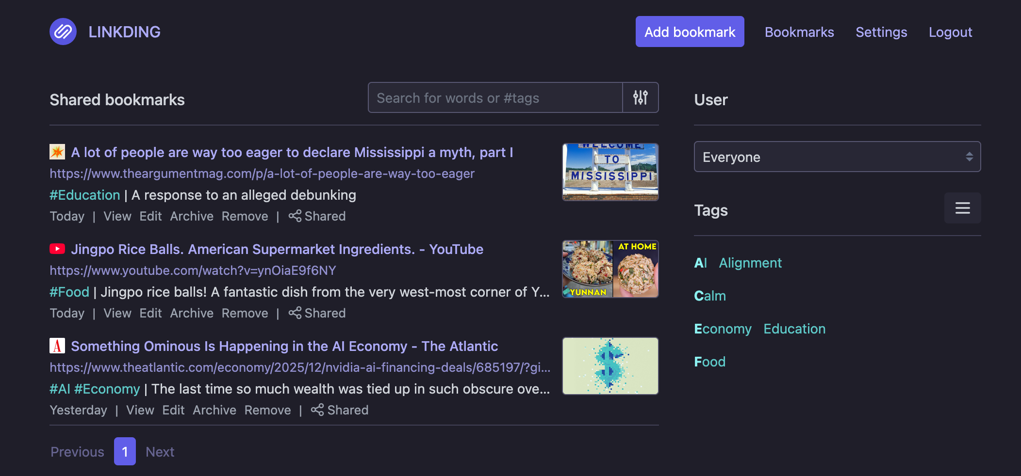
Task: Click the YouTube favicon beside Jingpo bookmark
Action: pyautogui.click(x=57, y=249)
